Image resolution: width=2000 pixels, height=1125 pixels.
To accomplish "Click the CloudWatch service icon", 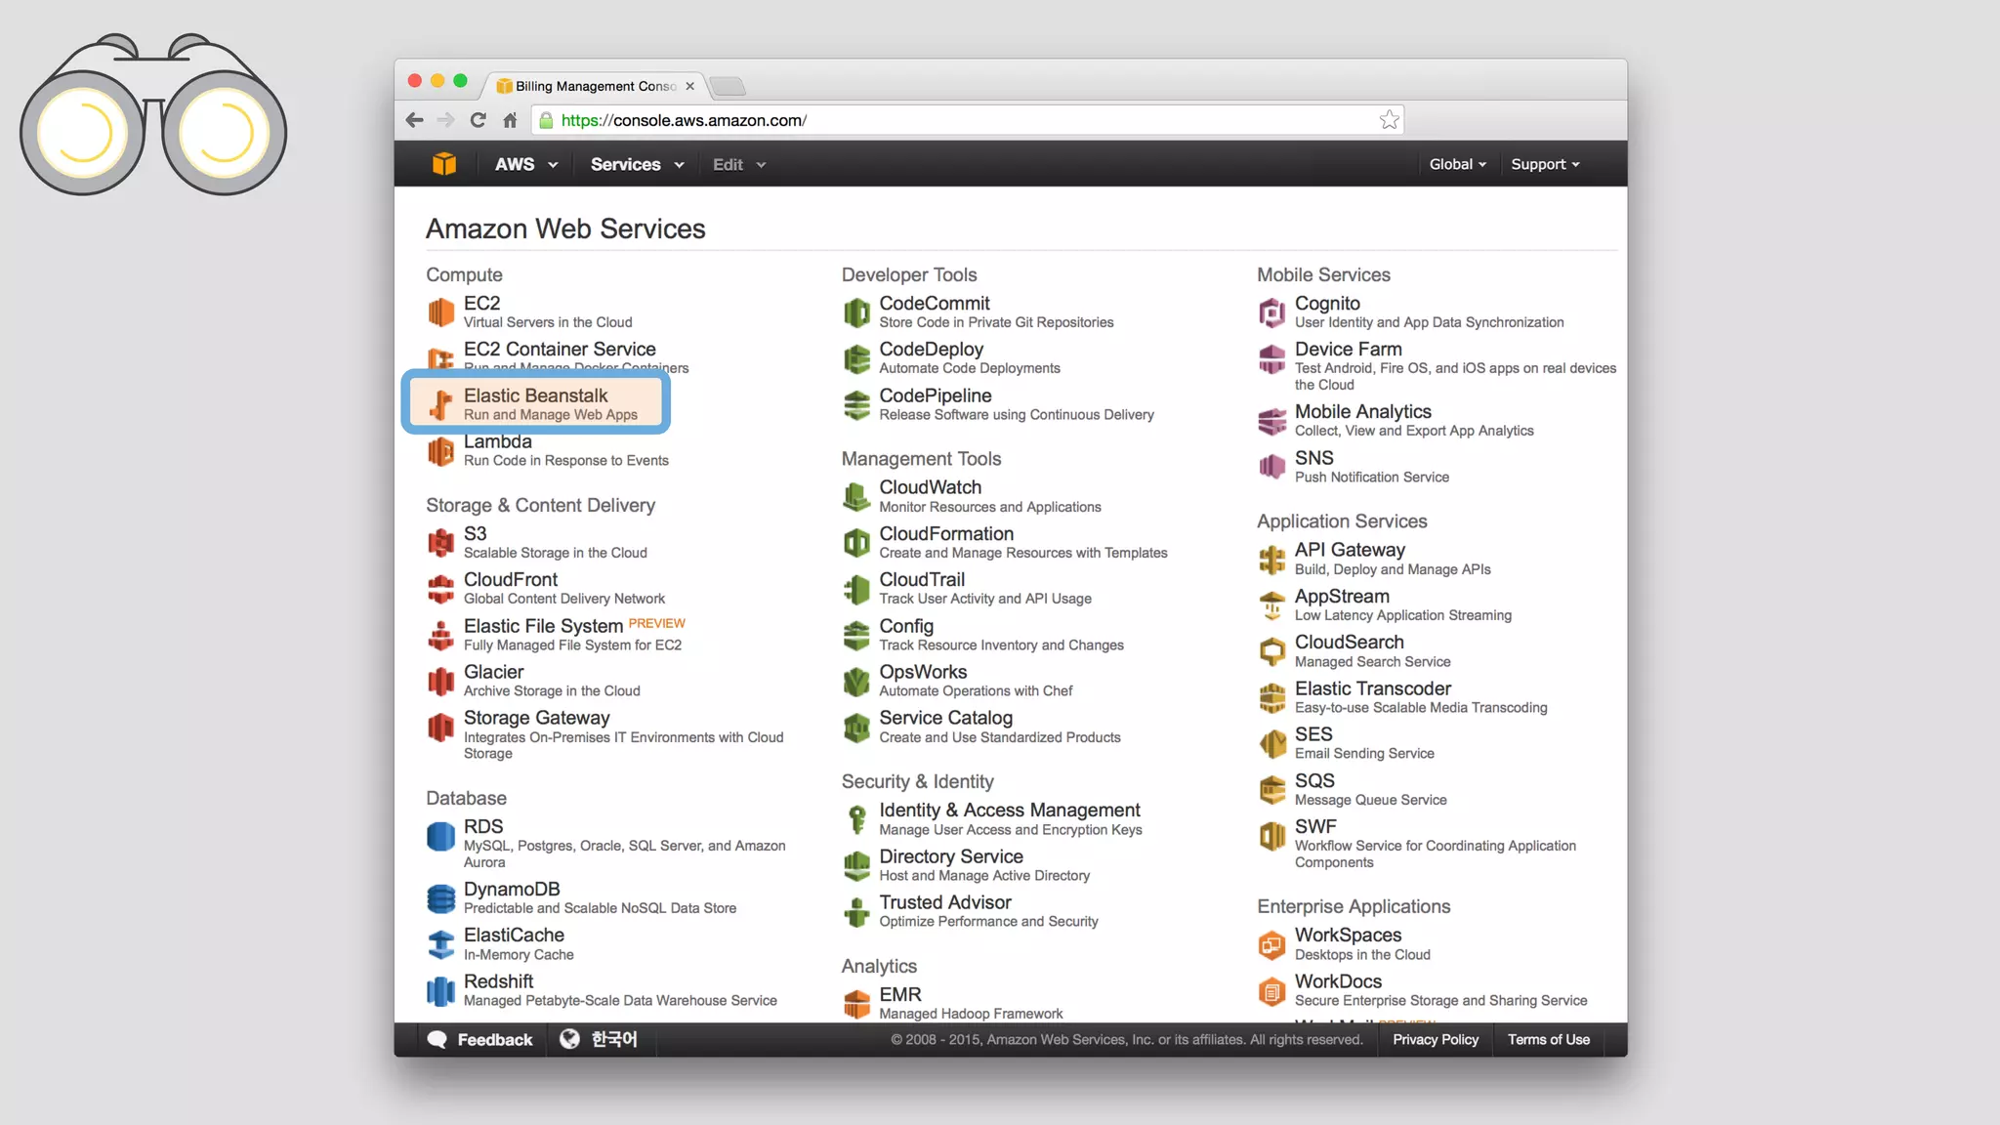I will point(856,496).
